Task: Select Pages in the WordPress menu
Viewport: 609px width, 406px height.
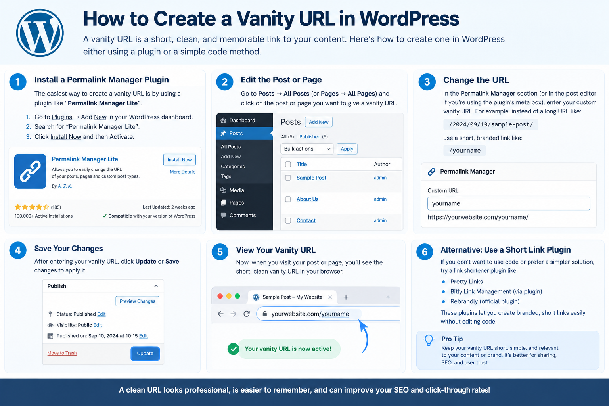Action: [245, 203]
